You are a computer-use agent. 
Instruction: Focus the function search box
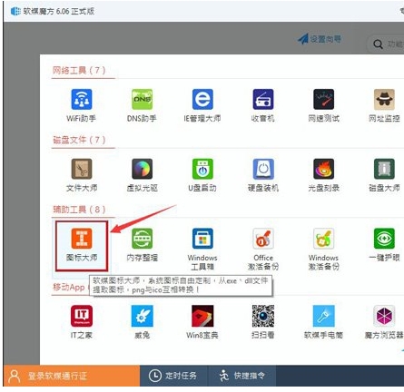386,44
